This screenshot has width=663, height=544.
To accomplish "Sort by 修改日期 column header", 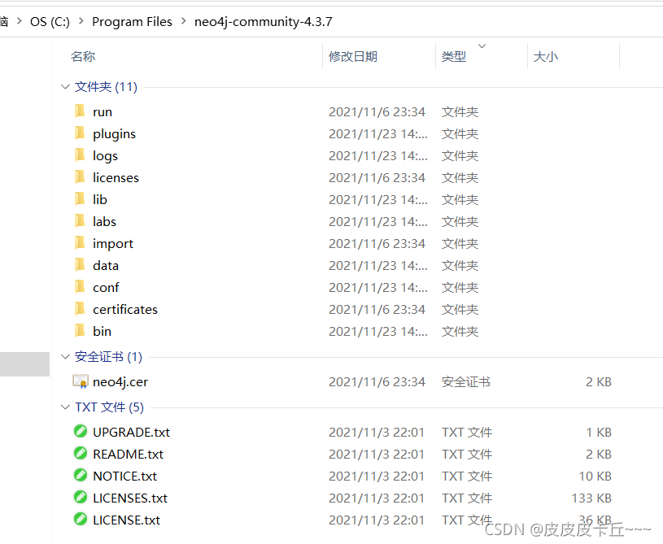I will coord(353,56).
